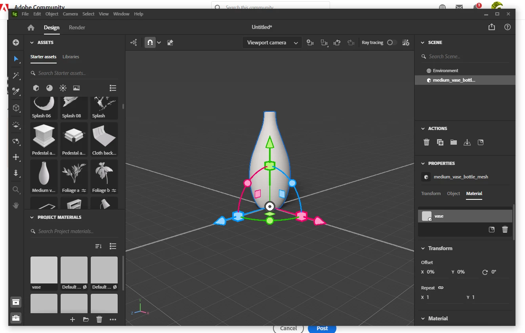Viewport: 525px width, 333px height.
Task: Filter starter assets by lights
Action: pos(63,88)
